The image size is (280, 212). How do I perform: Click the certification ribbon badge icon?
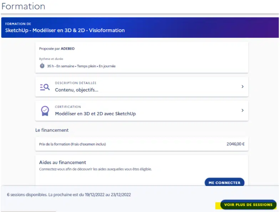(45, 111)
